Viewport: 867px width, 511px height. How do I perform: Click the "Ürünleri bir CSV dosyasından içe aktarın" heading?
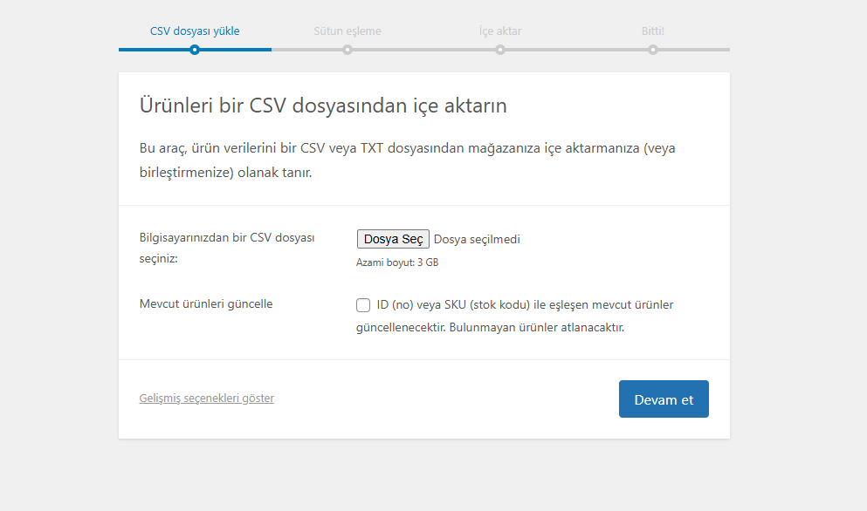323,106
